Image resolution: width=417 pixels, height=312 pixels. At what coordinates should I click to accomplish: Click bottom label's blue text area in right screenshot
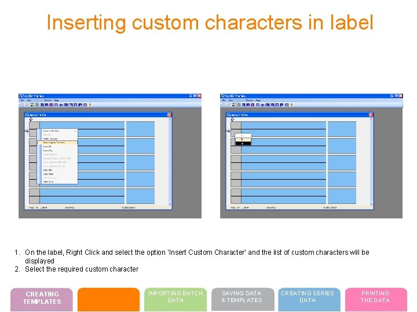pos(283,196)
